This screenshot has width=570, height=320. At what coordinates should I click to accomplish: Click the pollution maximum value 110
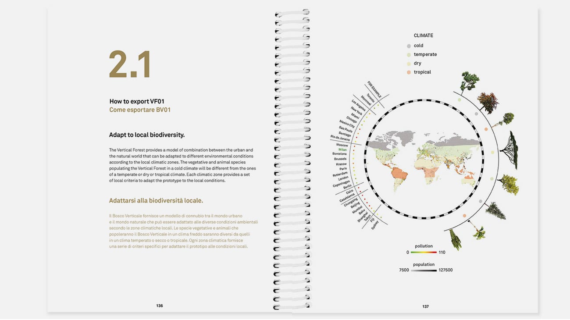tap(442, 252)
